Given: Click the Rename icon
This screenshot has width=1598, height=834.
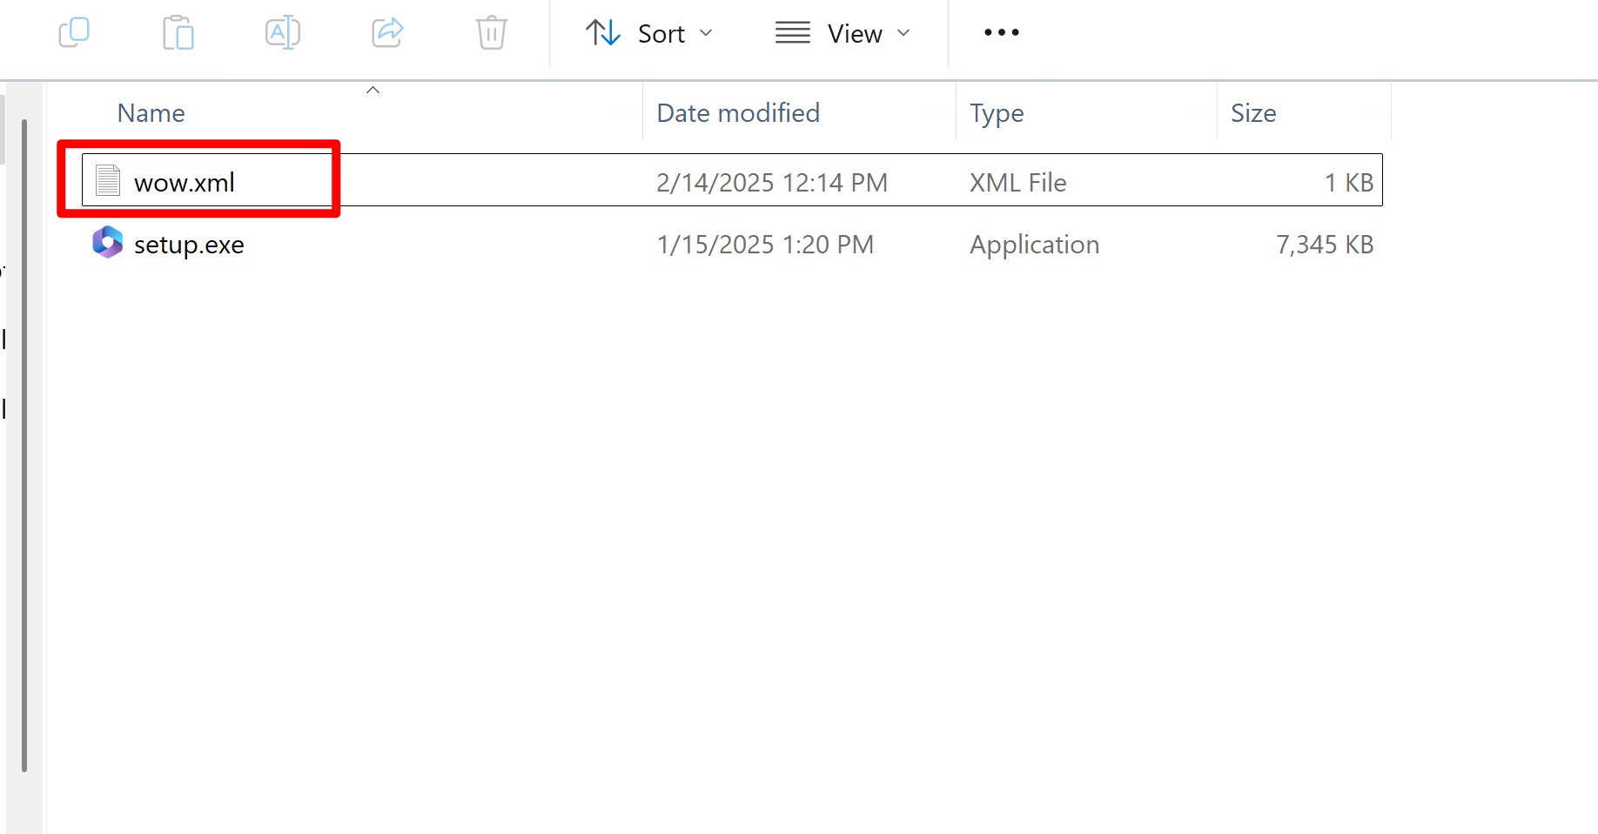Looking at the screenshot, I should [x=283, y=33].
